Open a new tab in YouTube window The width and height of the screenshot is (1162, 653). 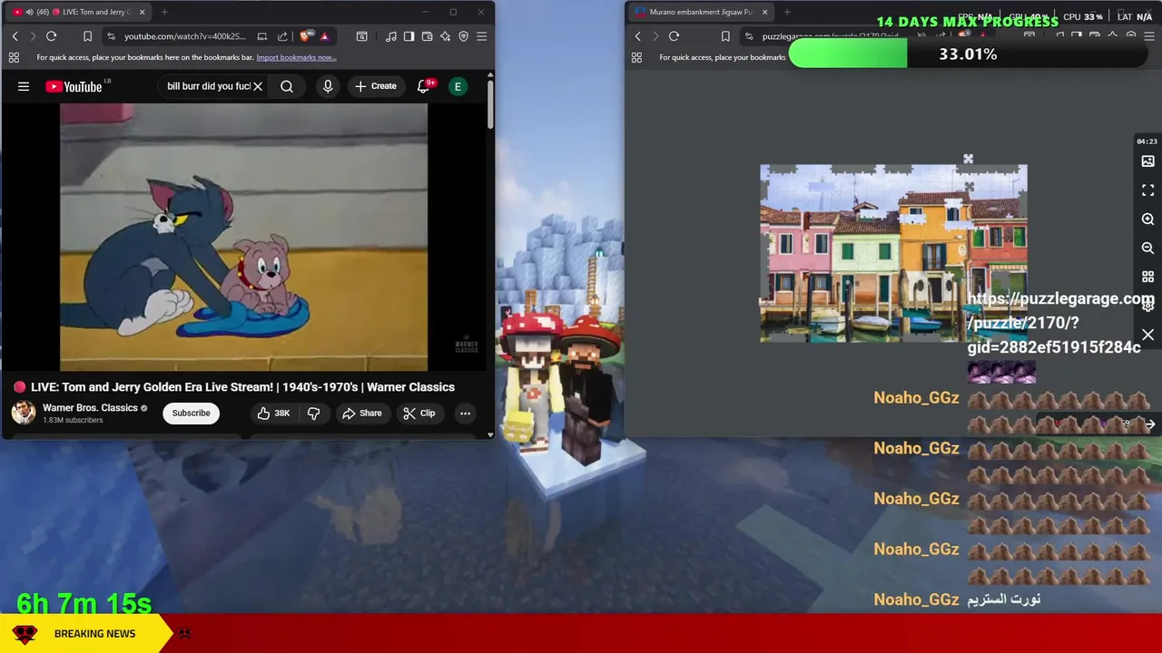click(x=165, y=12)
